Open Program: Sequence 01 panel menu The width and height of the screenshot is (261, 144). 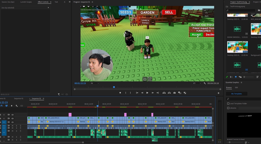tap(92, 2)
